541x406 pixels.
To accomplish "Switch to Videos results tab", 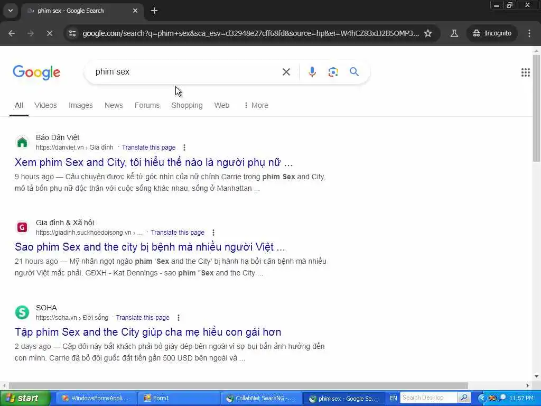I will click(45, 105).
